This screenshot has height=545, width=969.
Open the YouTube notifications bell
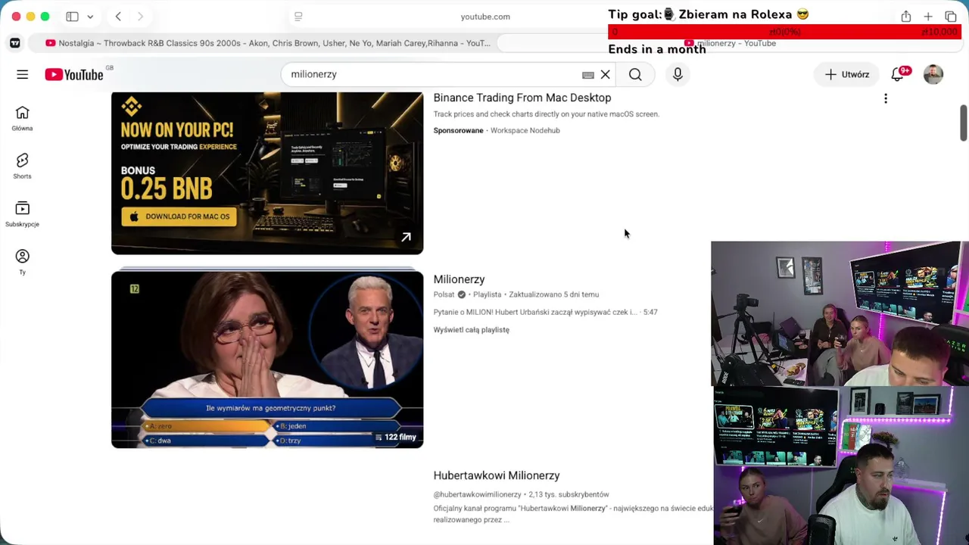click(898, 74)
